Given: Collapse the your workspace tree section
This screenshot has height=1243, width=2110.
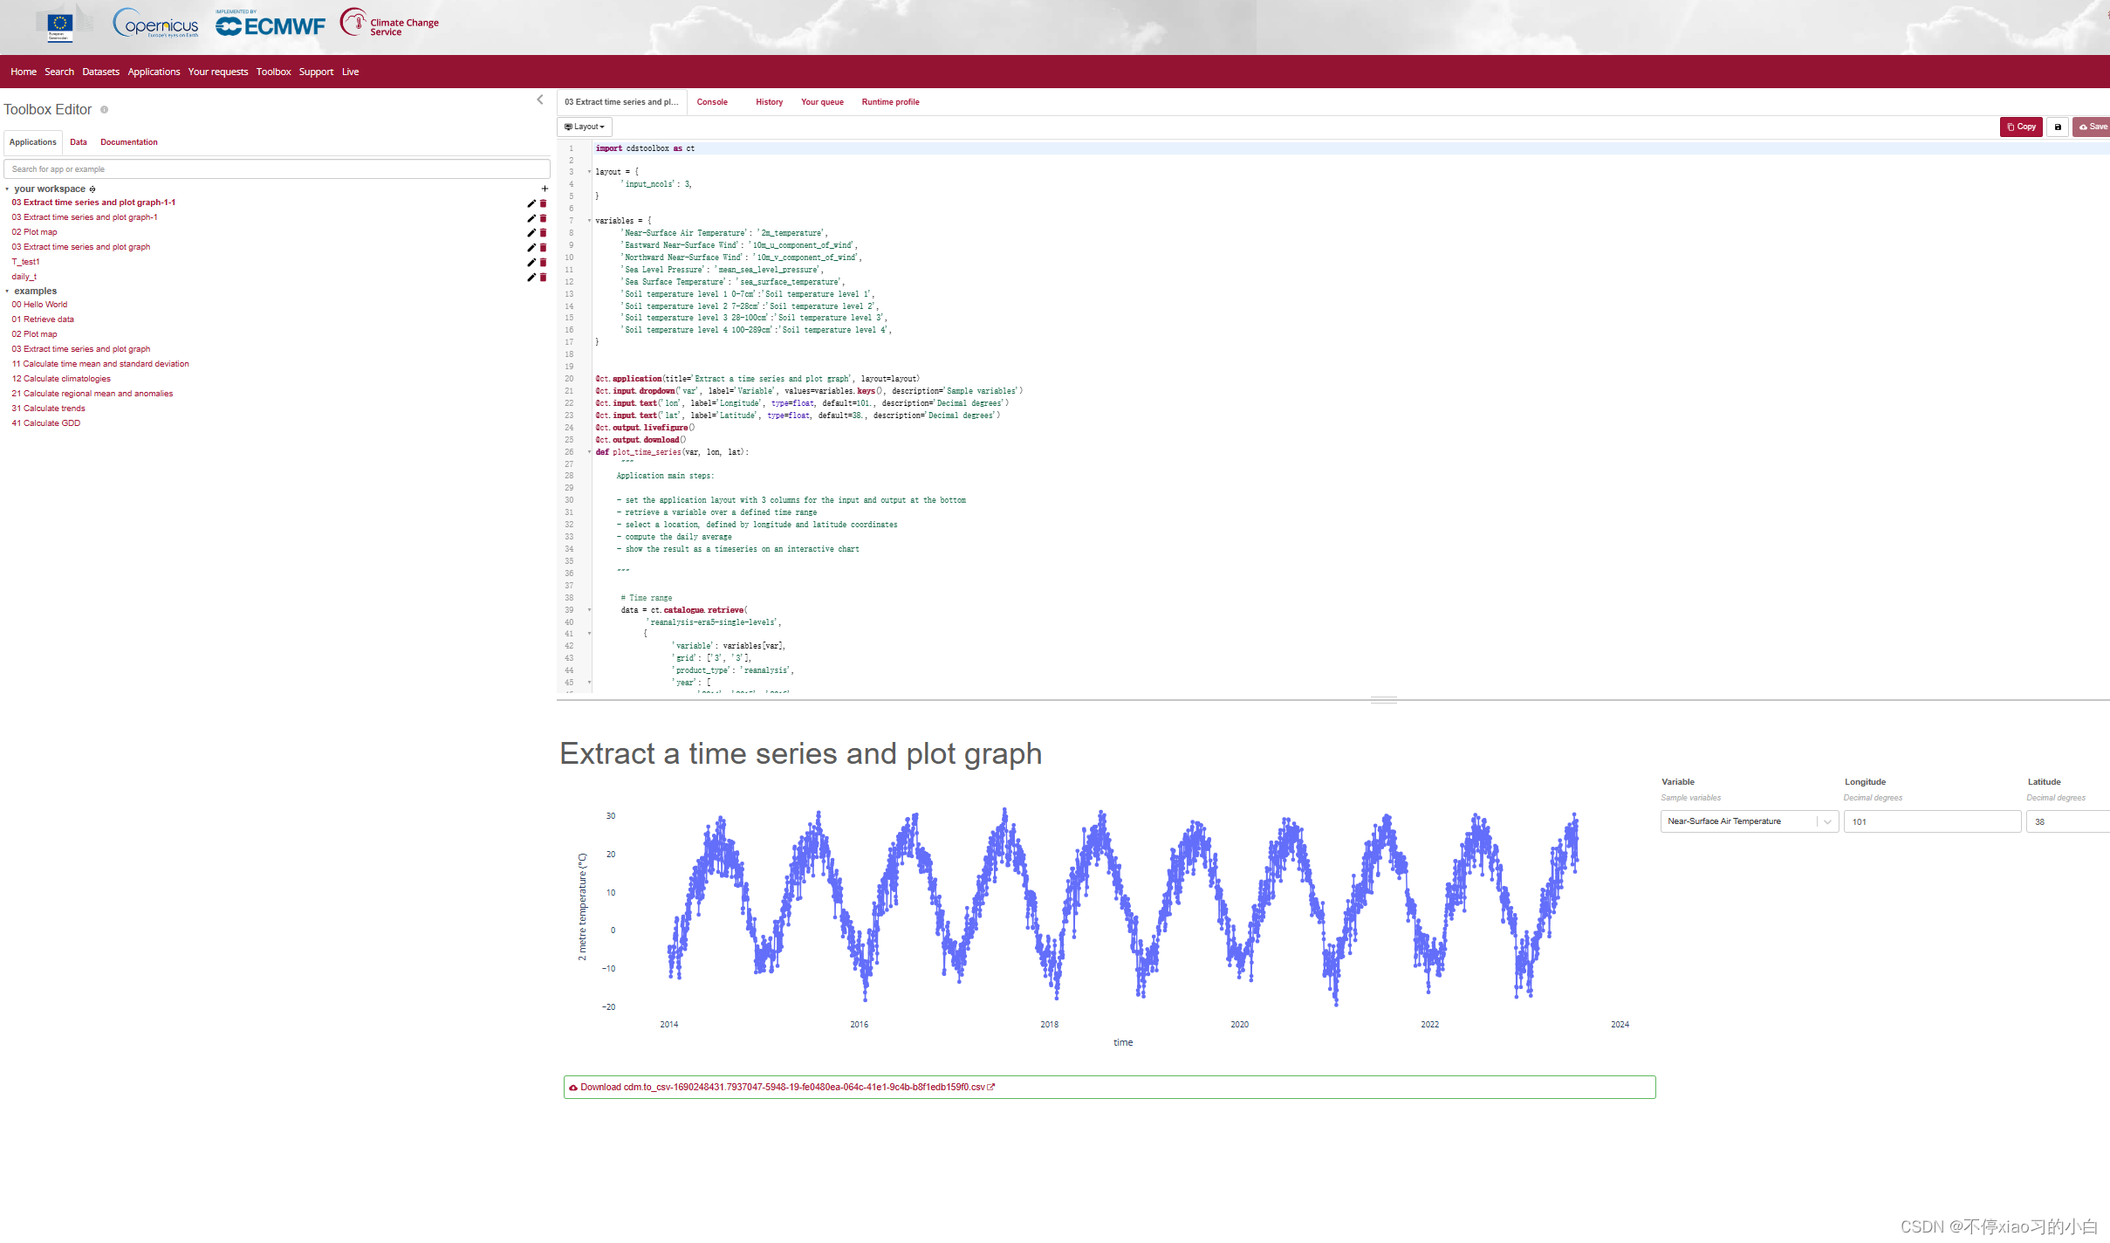Looking at the screenshot, I should coord(7,189).
